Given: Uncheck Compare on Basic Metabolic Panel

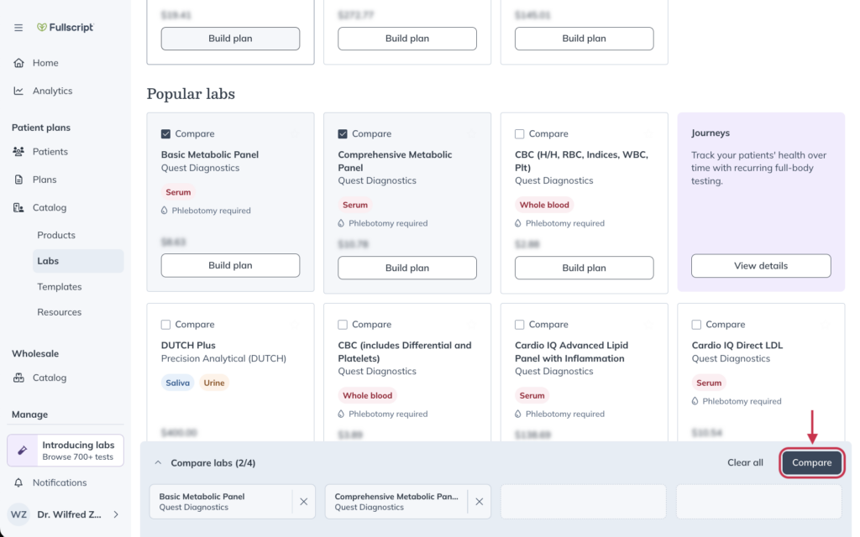Looking at the screenshot, I should coord(167,133).
